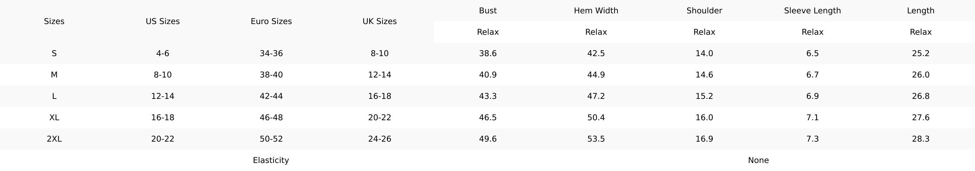The image size is (975, 171).
Task: Click the Relax label under Bust
Action: click(488, 32)
